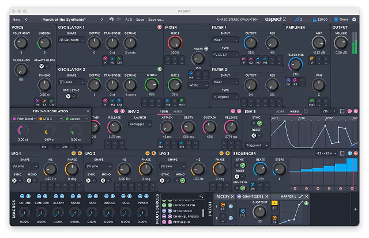The height and width of the screenshot is (238, 369).
Task: Click the A/B compare button
Action: pos(129,20)
